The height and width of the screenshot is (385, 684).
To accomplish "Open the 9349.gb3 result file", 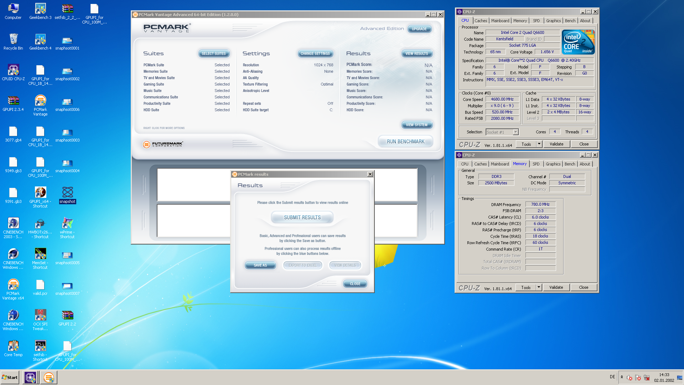I will pyautogui.click(x=13, y=165).
